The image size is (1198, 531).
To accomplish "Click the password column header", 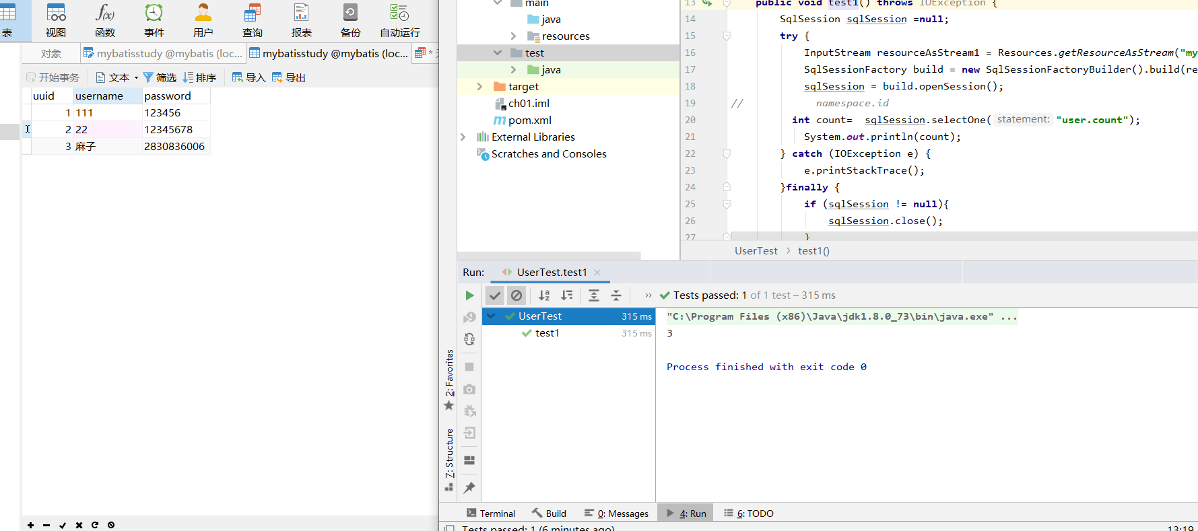I will [x=176, y=96].
